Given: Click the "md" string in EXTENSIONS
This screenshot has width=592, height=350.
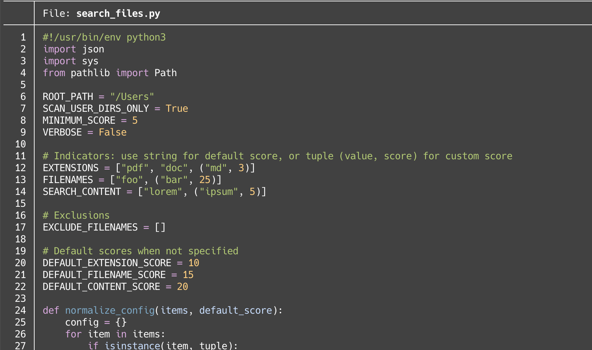Looking at the screenshot, I should 216,168.
